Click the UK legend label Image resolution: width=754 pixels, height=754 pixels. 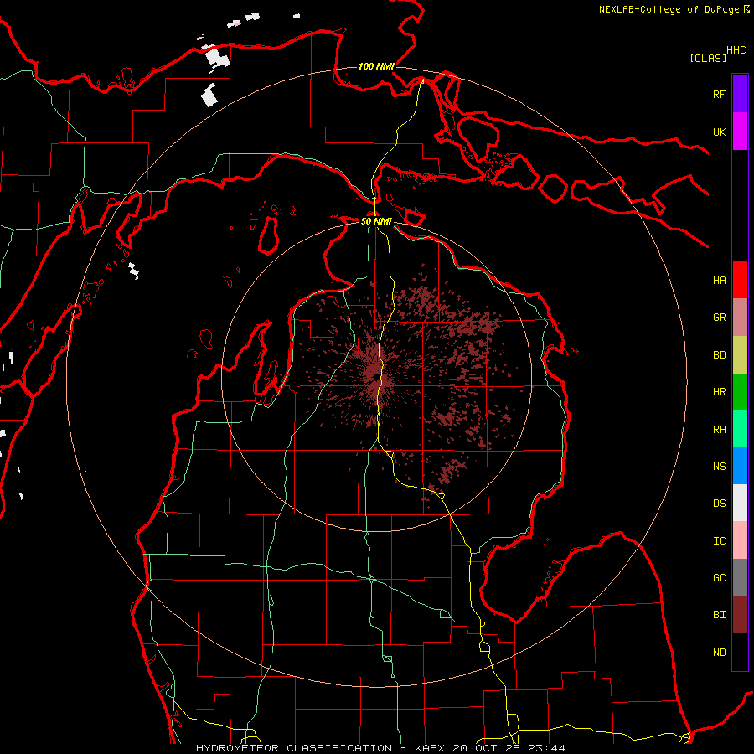[719, 132]
